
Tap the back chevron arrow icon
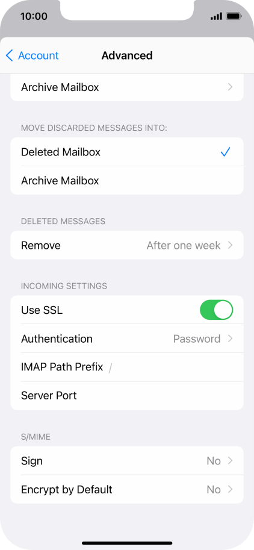[10, 55]
